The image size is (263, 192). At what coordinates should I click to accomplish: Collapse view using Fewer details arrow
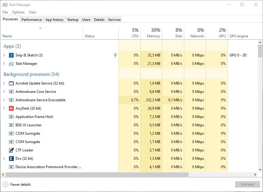point(5,185)
